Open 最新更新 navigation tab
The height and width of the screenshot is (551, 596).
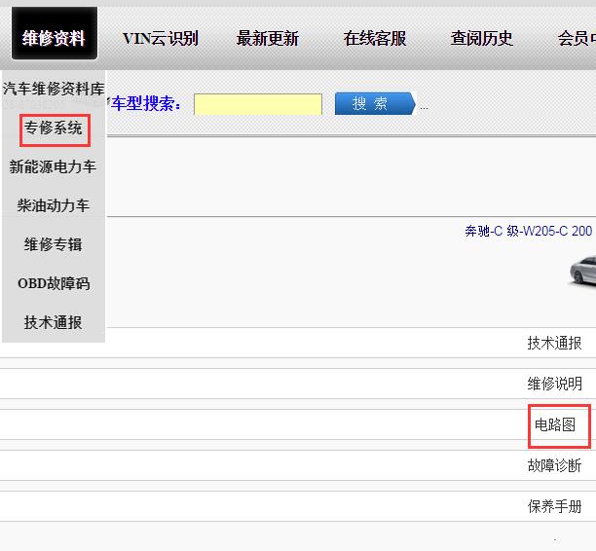tap(268, 38)
